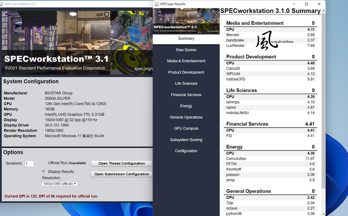Screen dimensions: 348x216
Task: Select GPU Compute in the sidebar
Action: (186, 129)
